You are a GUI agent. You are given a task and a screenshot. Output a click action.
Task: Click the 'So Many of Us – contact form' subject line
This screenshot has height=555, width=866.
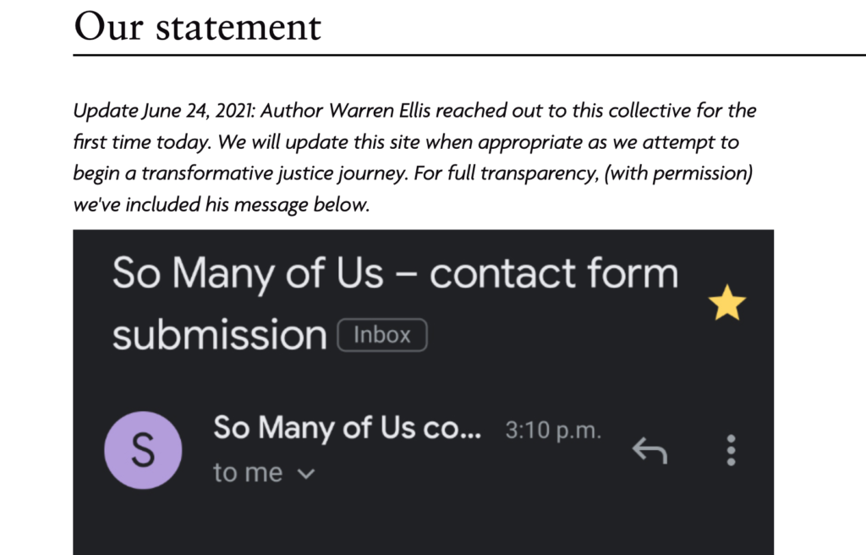point(395,274)
